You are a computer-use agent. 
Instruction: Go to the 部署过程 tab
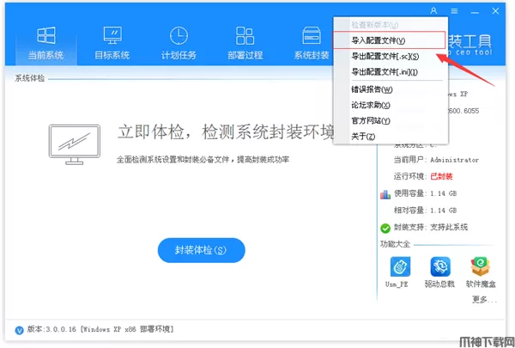(x=245, y=43)
